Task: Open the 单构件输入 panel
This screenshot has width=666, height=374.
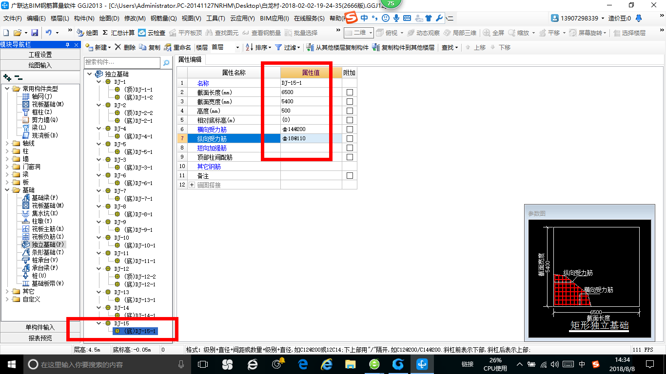Action: 40,327
